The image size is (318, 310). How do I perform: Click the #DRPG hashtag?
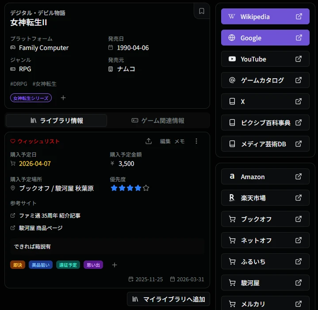(19, 84)
